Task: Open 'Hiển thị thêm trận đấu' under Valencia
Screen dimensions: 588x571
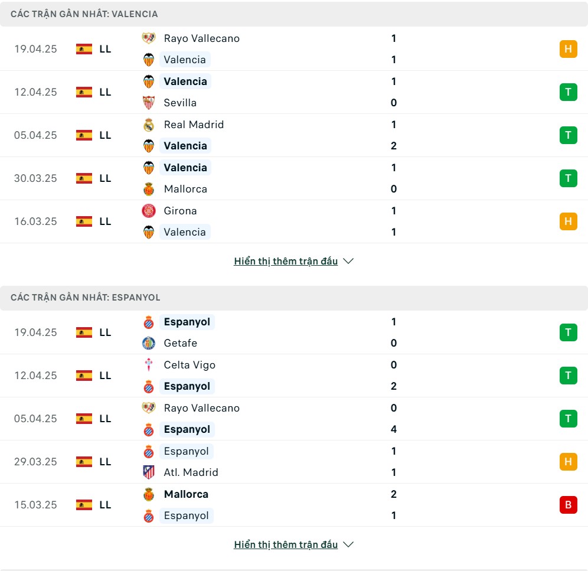Action: click(286, 261)
